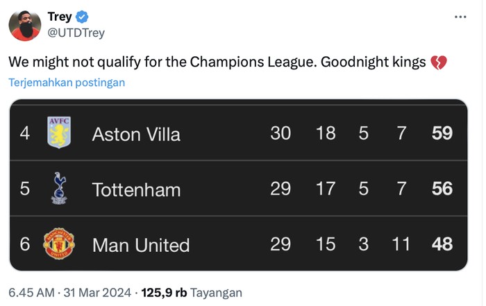Click the blue verified badge
The width and height of the screenshot is (486, 306).
pos(81,17)
